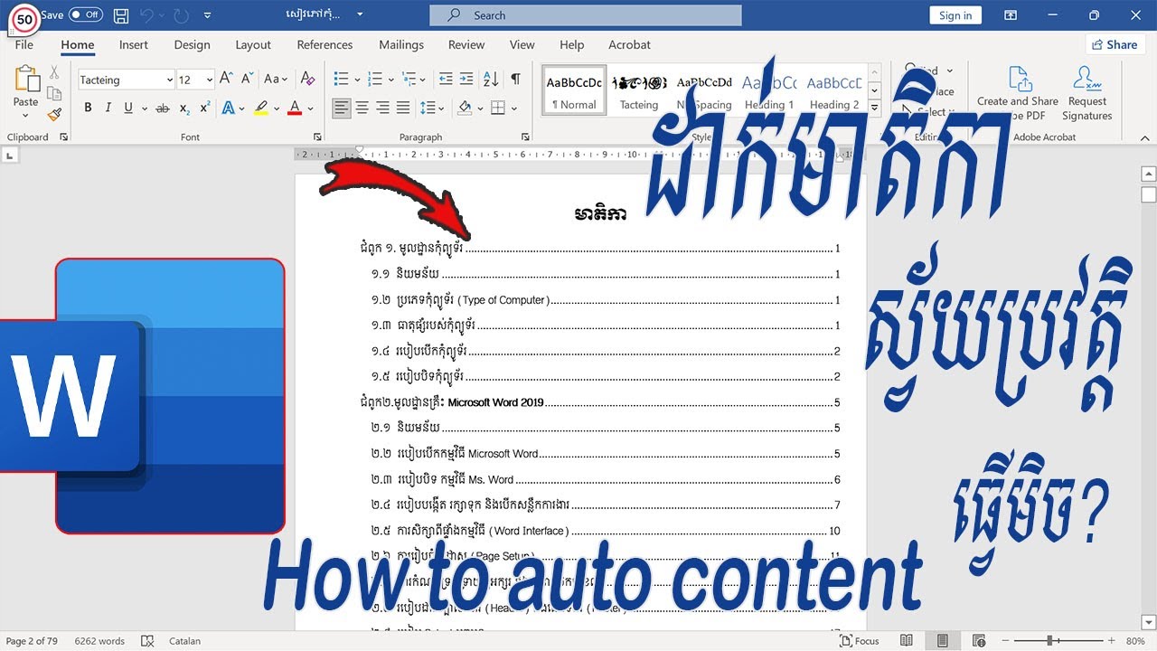Click the Catalan language indicator

coord(184,641)
